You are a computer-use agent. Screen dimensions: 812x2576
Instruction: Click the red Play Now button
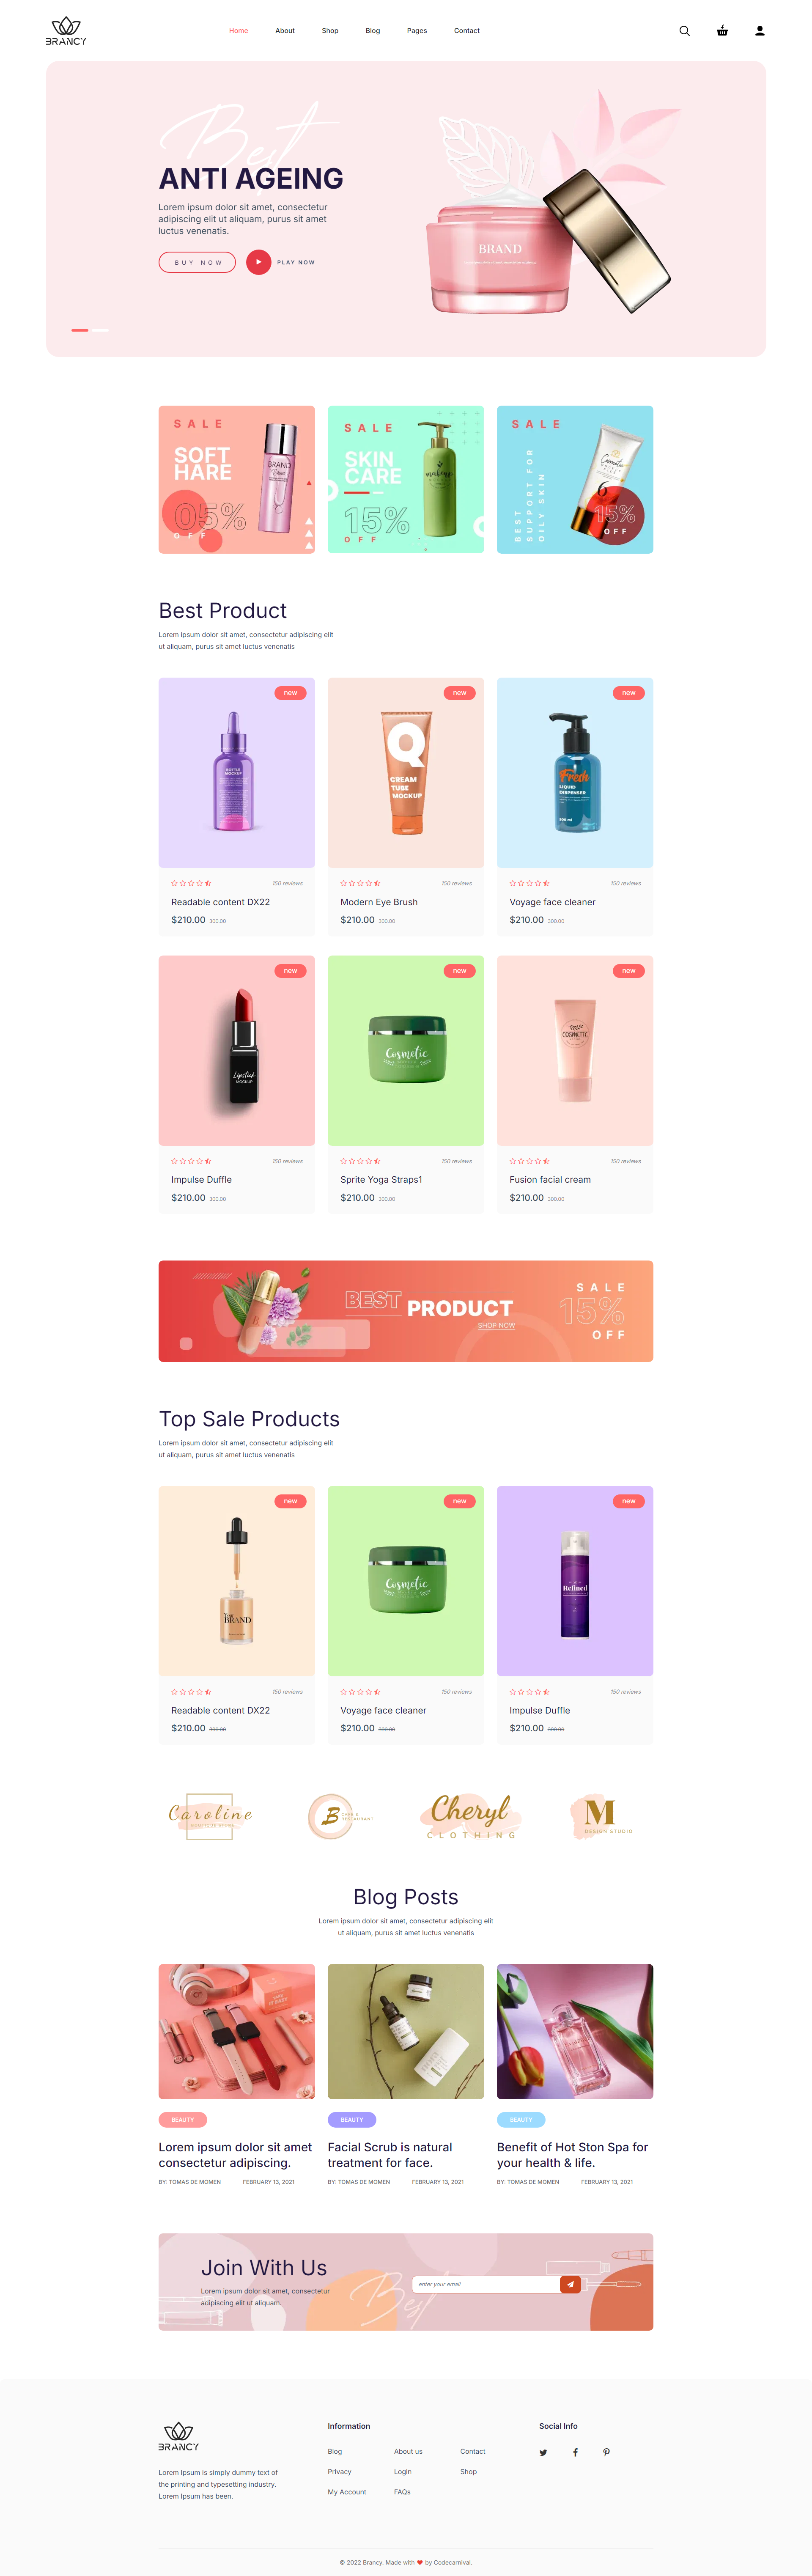[259, 262]
